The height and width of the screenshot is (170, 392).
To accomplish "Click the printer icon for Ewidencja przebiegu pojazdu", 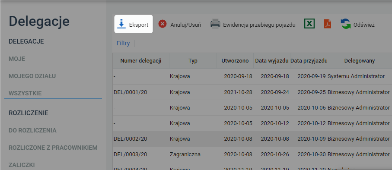I will click(x=215, y=24).
